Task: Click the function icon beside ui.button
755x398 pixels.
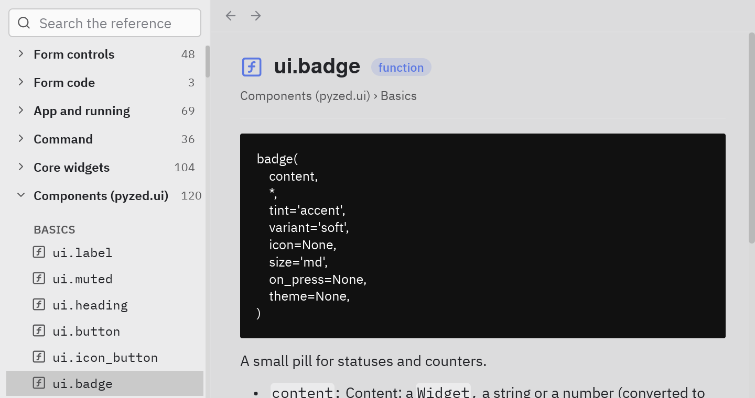Action: point(39,330)
